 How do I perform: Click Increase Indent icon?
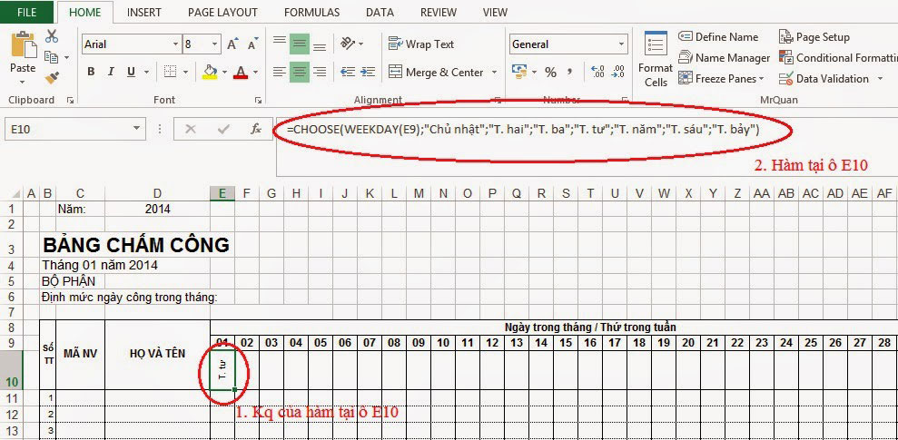click(x=369, y=72)
